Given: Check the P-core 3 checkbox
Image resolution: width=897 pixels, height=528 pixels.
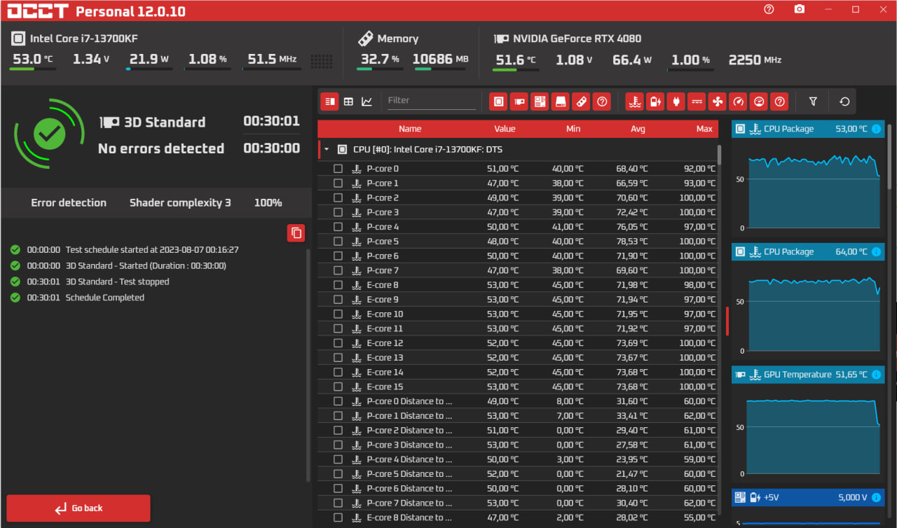Looking at the screenshot, I should (338, 212).
